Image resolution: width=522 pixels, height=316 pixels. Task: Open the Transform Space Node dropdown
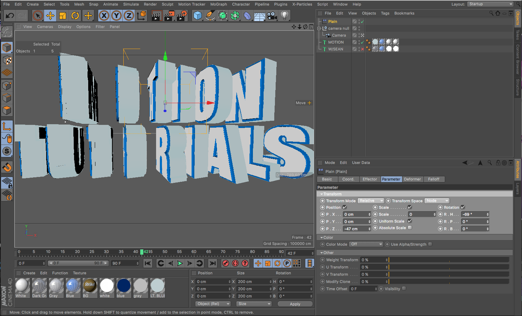(437, 201)
